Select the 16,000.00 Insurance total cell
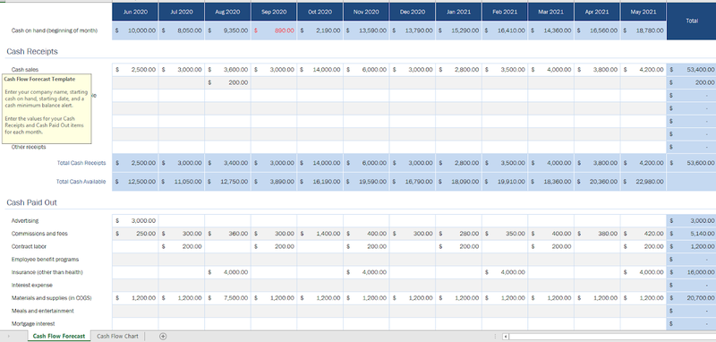716x342 pixels. (x=691, y=272)
